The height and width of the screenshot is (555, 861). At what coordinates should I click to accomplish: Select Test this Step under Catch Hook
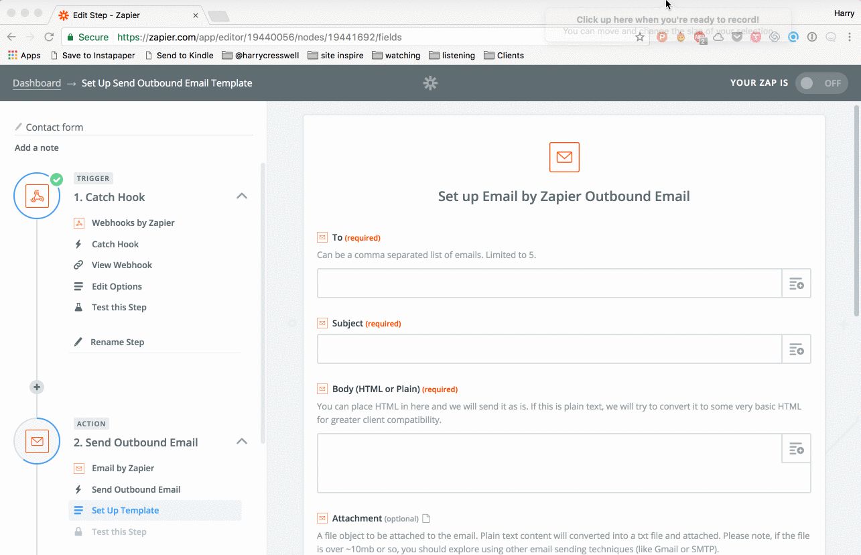[x=119, y=307]
